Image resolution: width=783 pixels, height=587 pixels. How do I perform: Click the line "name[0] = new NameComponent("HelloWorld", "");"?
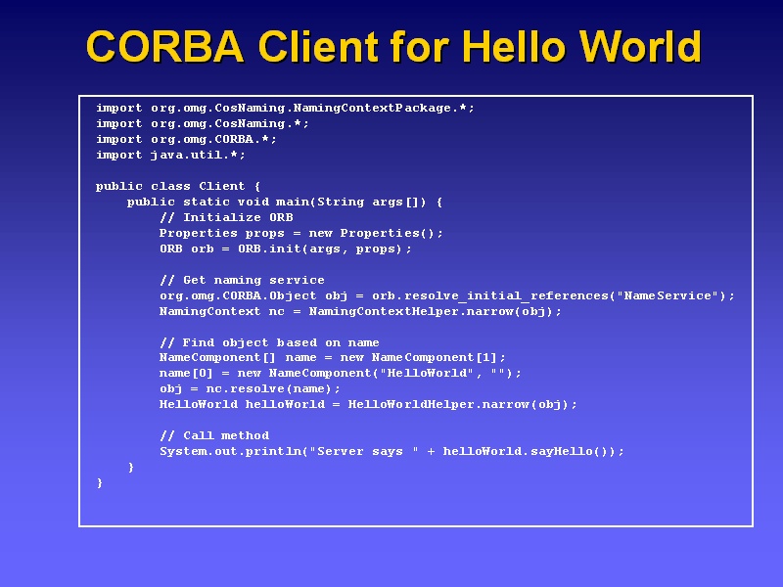click(x=340, y=374)
